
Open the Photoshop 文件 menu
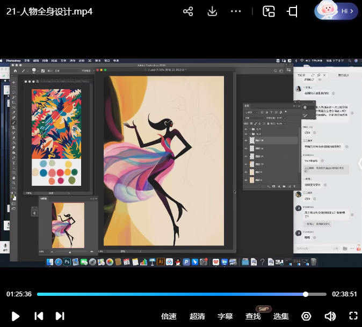(x=27, y=61)
